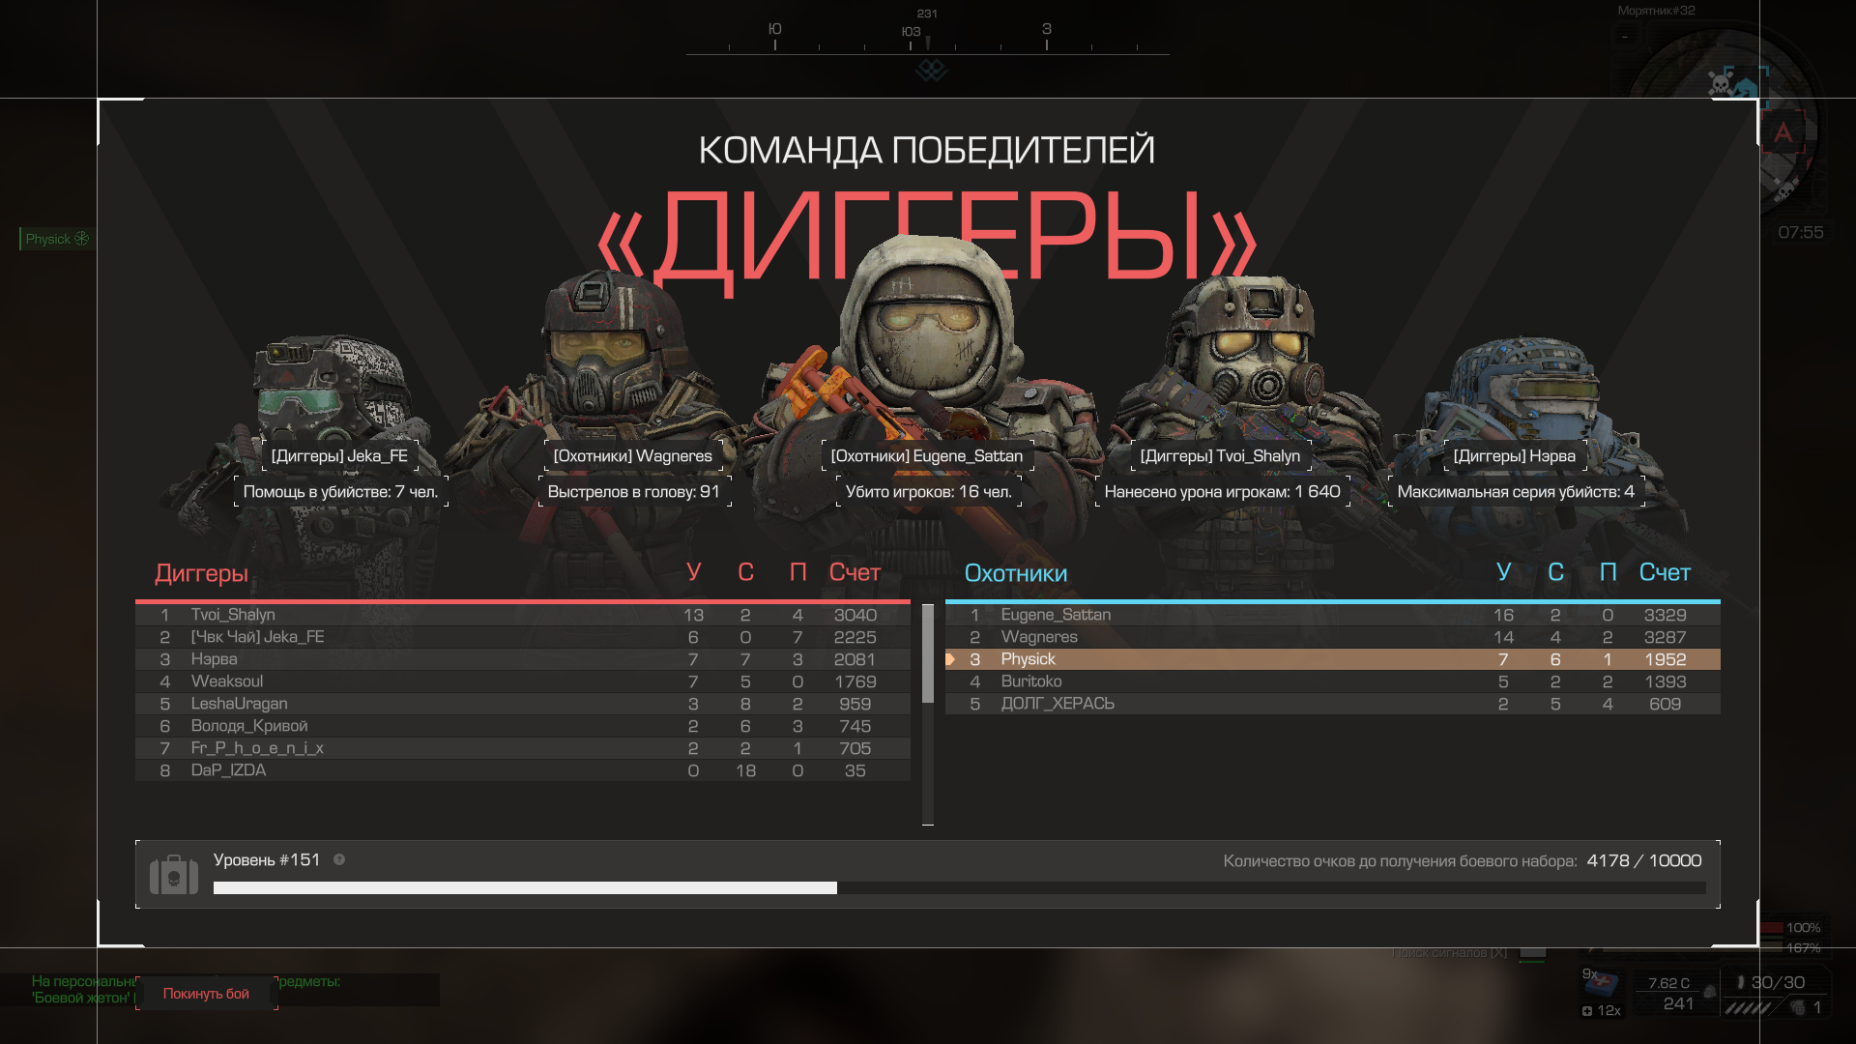Click the Счет column header of Охотники
Viewport: 1856px width, 1044px height.
click(1665, 572)
